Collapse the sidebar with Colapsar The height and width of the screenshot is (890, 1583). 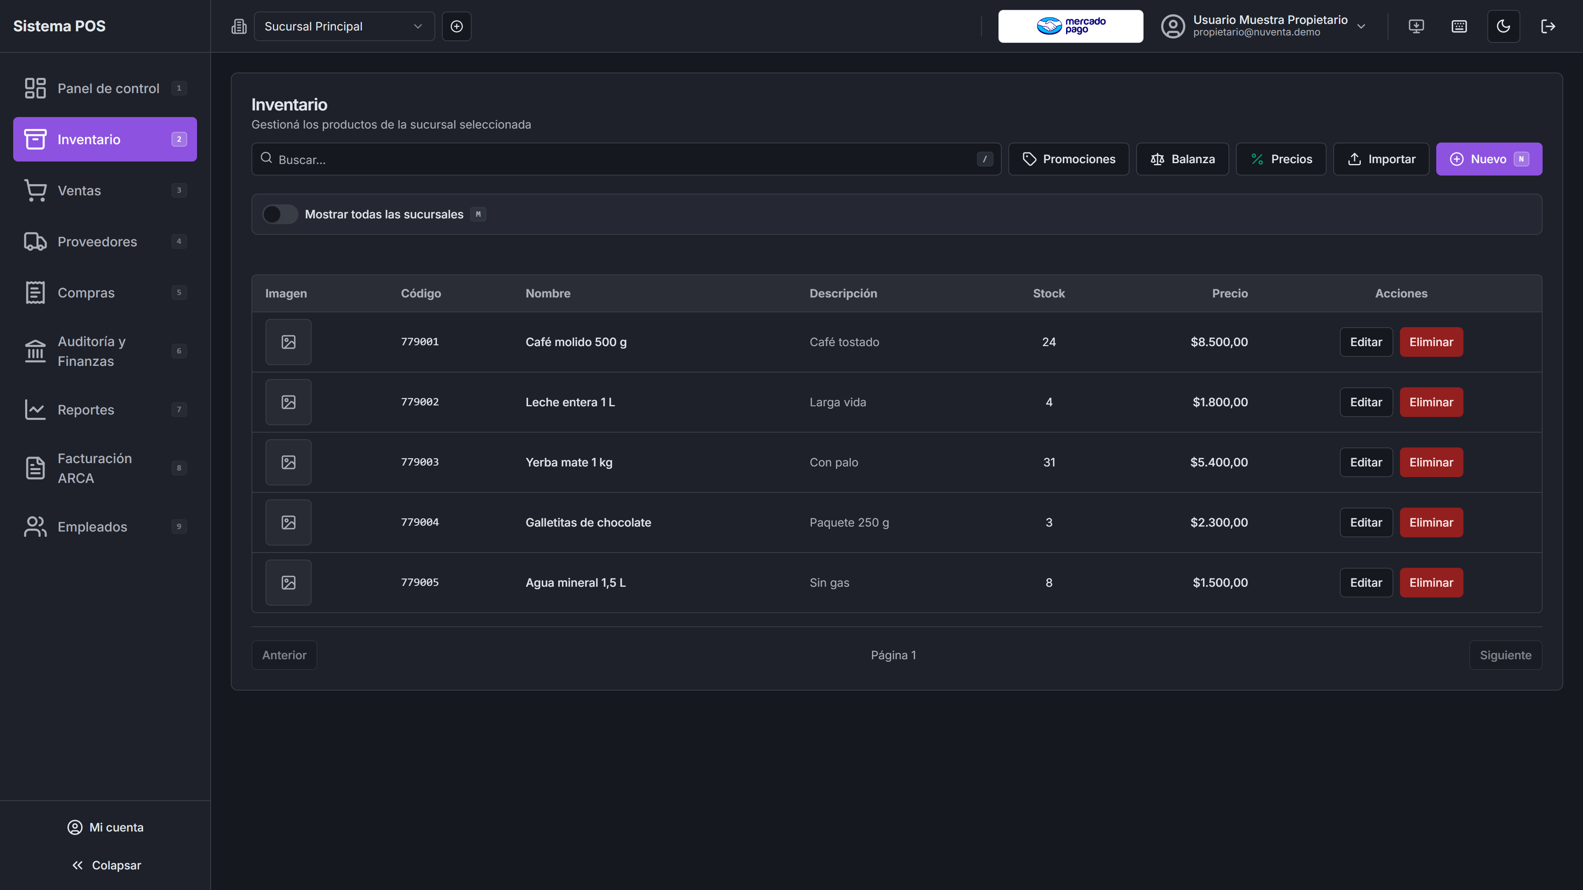pos(105,865)
